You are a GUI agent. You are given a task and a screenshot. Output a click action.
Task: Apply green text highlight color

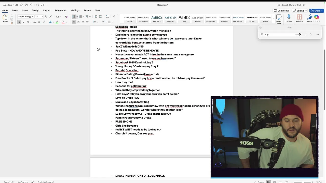coord(57,22)
